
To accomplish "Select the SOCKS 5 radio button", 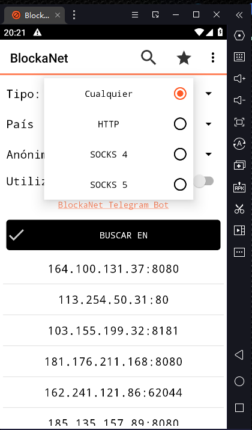I will coord(180,185).
